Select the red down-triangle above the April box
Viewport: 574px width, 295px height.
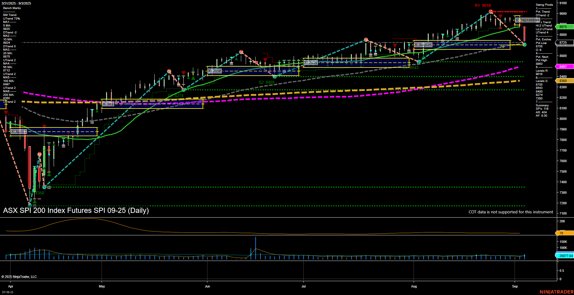click(45, 126)
